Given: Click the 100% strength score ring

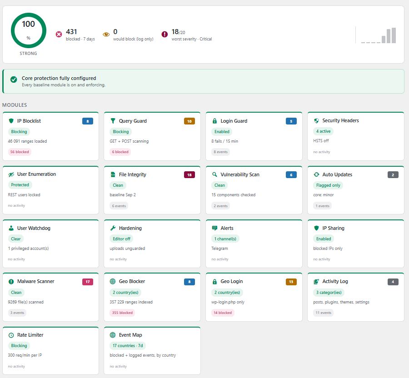Looking at the screenshot, I should pos(29,30).
